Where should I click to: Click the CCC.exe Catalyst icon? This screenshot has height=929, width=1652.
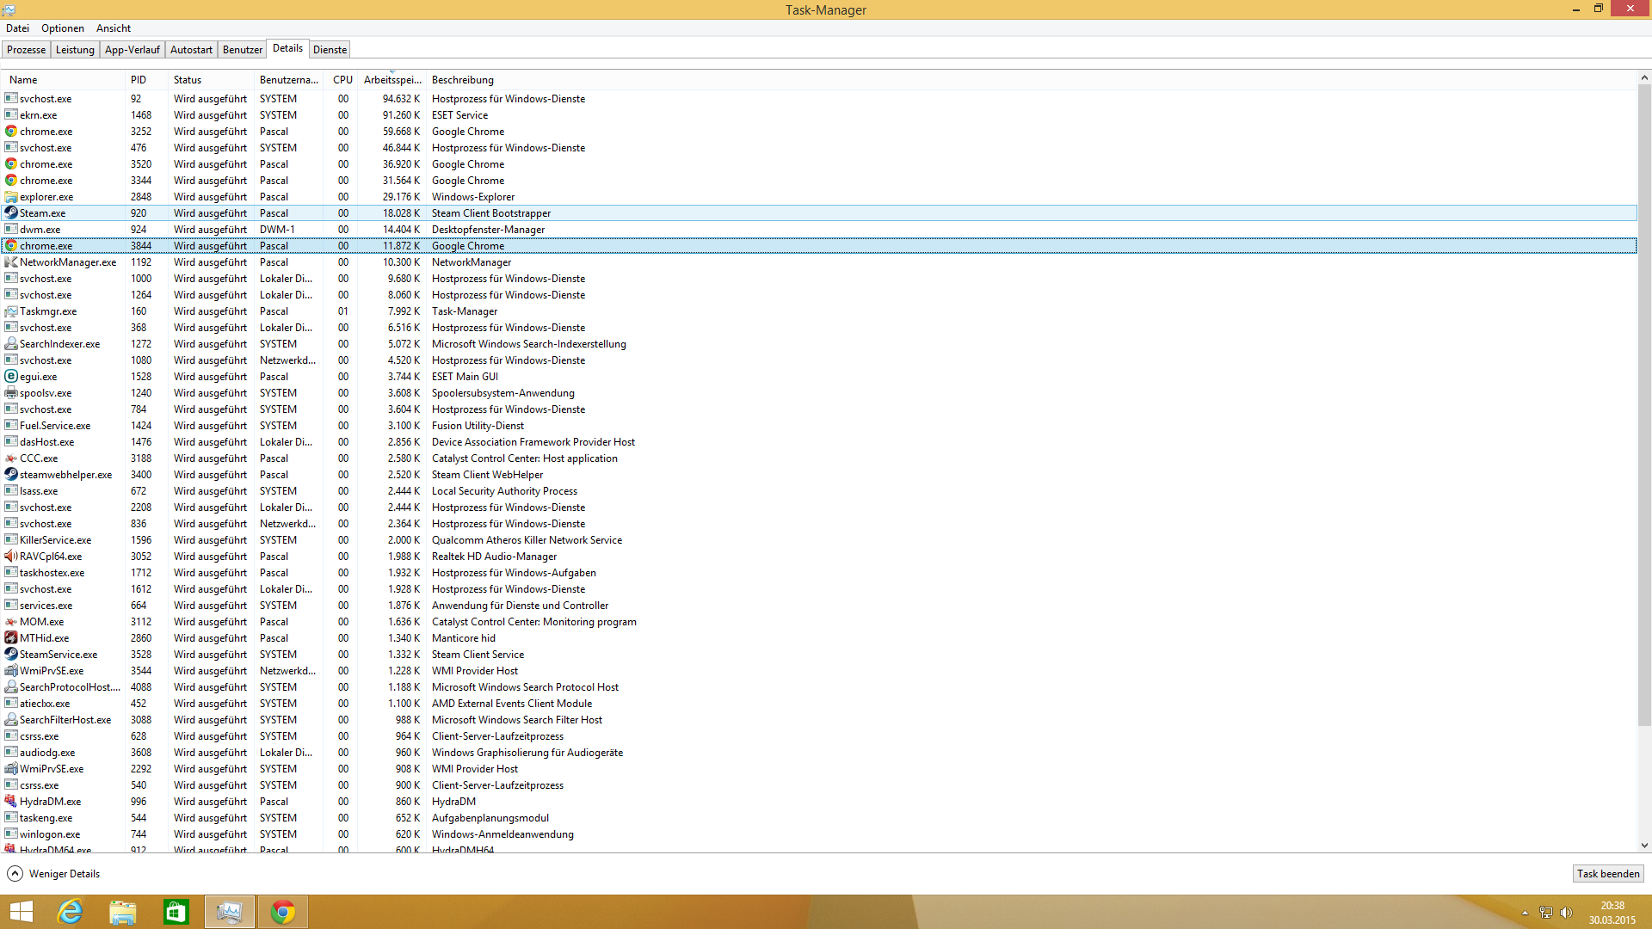coord(11,458)
